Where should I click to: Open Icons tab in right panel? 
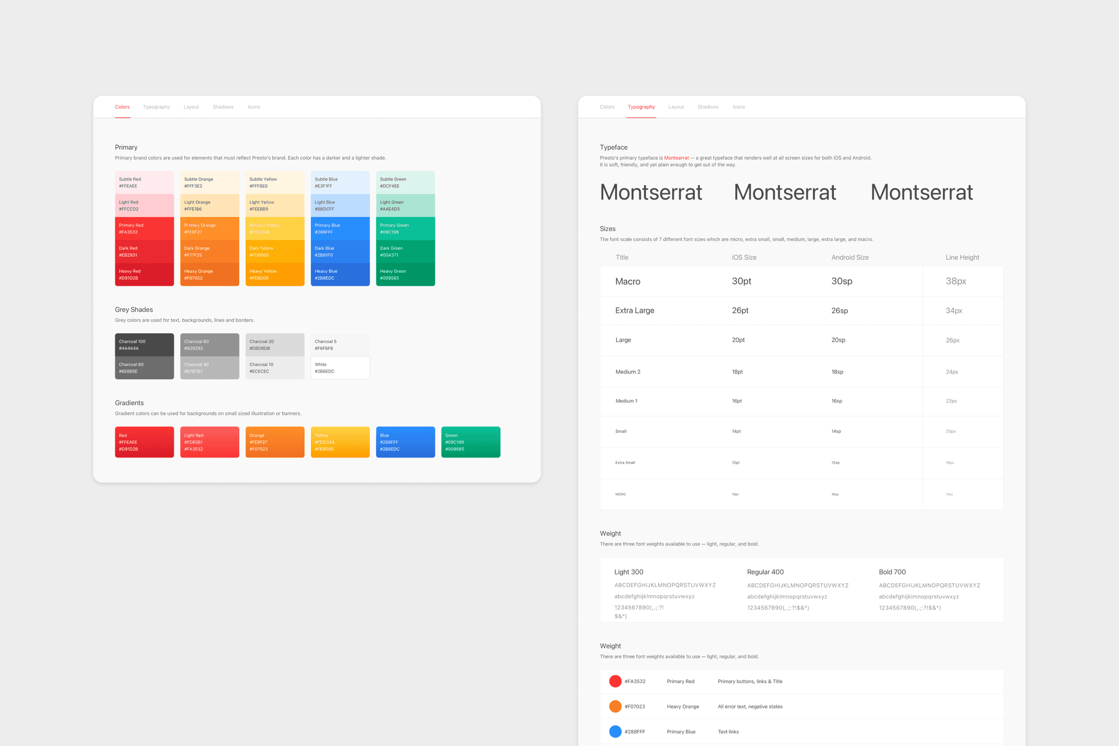click(739, 107)
